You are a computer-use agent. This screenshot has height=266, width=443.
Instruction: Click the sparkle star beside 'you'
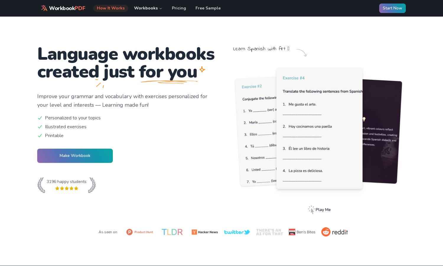202,70
